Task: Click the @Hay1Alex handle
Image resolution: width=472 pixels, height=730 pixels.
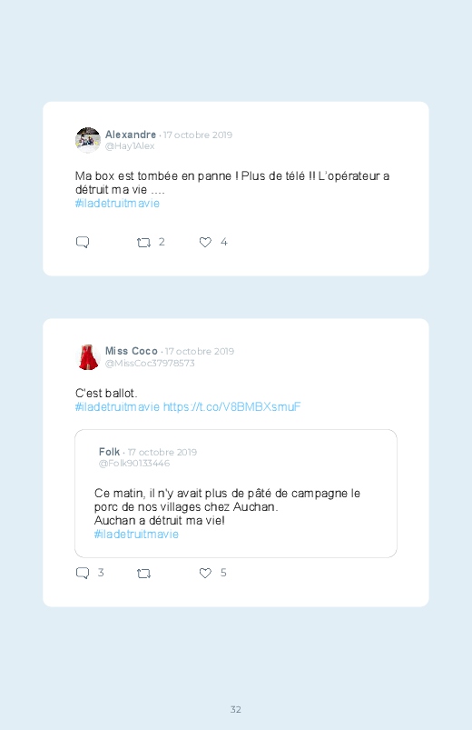Action: (130, 146)
